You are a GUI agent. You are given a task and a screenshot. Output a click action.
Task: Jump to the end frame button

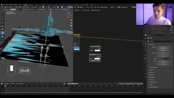[77, 84]
